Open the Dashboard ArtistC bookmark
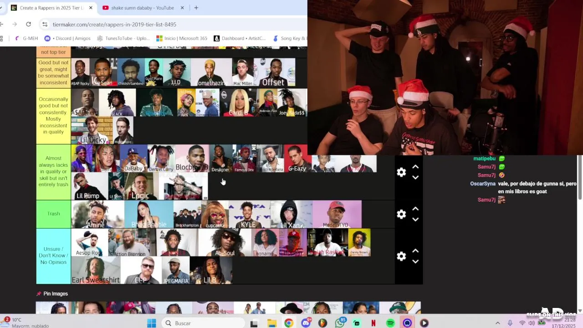This screenshot has width=583, height=328. coord(240,38)
